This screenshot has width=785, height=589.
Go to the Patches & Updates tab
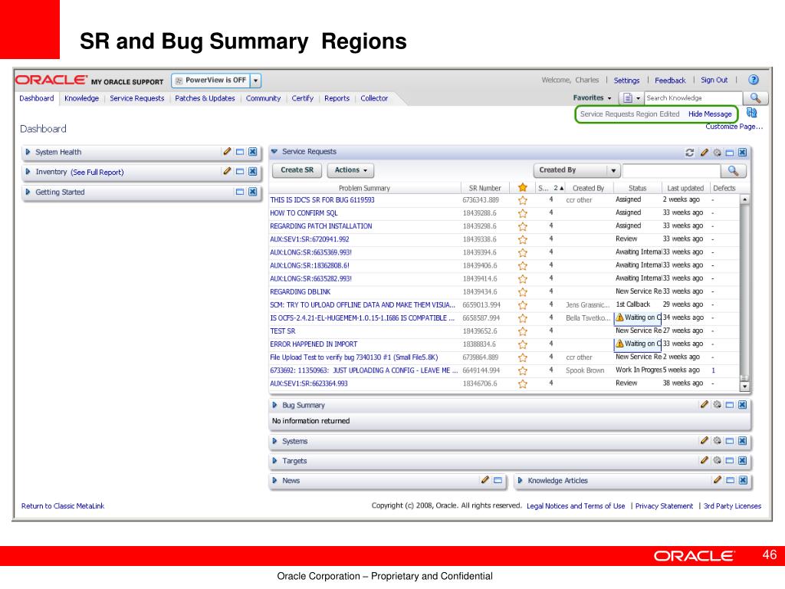205,98
